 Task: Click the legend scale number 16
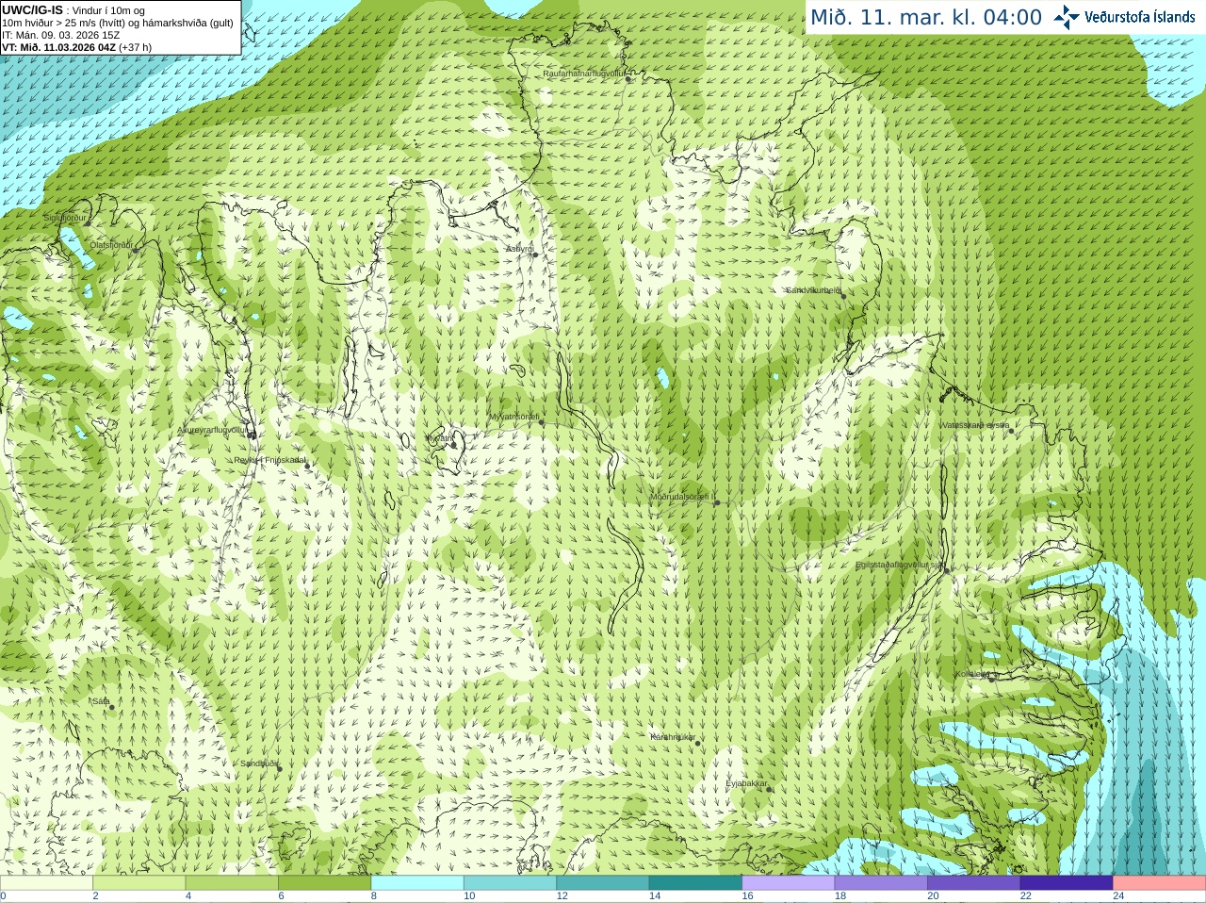coord(747,896)
